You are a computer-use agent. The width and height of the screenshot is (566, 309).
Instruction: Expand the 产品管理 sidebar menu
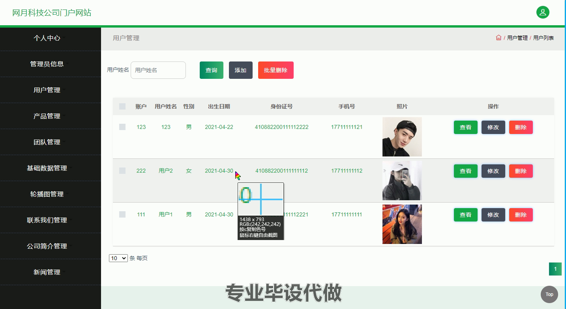51,116
